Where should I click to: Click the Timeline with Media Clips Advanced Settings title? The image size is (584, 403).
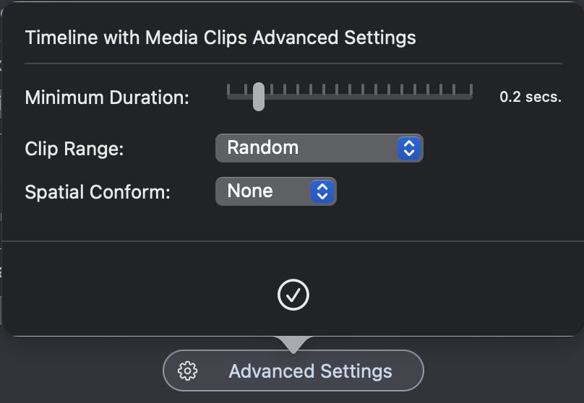click(220, 38)
